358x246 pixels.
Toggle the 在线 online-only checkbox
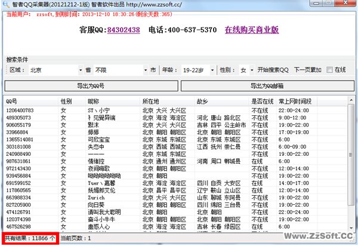tap(329, 70)
